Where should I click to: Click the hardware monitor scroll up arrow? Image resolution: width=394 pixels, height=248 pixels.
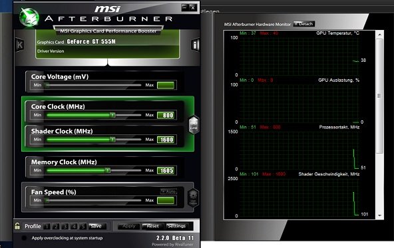(x=379, y=35)
